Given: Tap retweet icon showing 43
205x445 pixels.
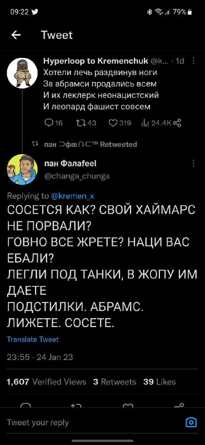Looking at the screenshot, I should [80, 122].
